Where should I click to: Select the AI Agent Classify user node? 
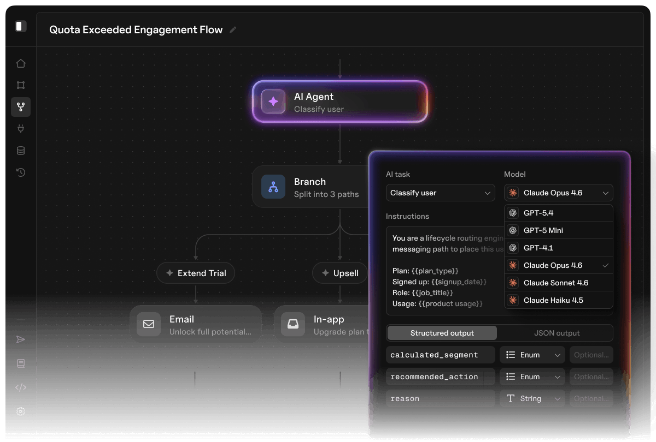(x=340, y=101)
